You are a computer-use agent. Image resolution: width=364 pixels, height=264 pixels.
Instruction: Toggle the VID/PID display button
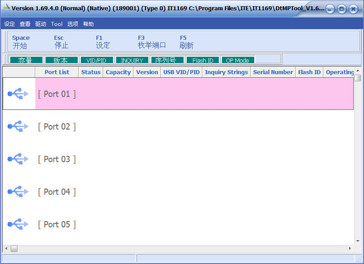point(96,60)
